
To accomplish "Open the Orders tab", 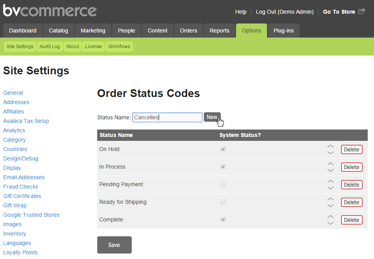I will pos(188,31).
